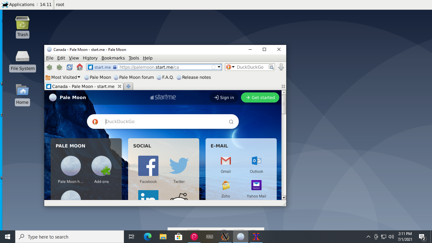Open the Outlook shortcut
432x243 pixels.
coord(256,165)
